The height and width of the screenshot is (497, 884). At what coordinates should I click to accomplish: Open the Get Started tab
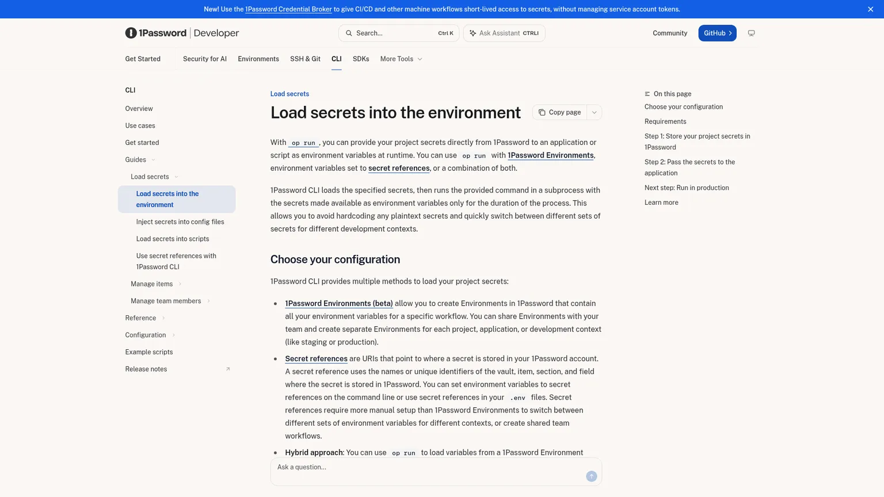tap(143, 59)
